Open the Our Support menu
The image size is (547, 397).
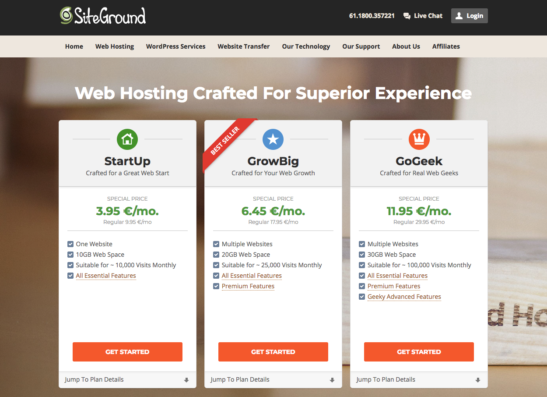coord(361,46)
